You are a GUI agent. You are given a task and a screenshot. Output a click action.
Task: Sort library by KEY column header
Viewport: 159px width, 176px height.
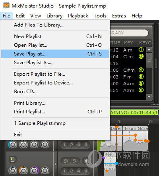click(x=130, y=43)
